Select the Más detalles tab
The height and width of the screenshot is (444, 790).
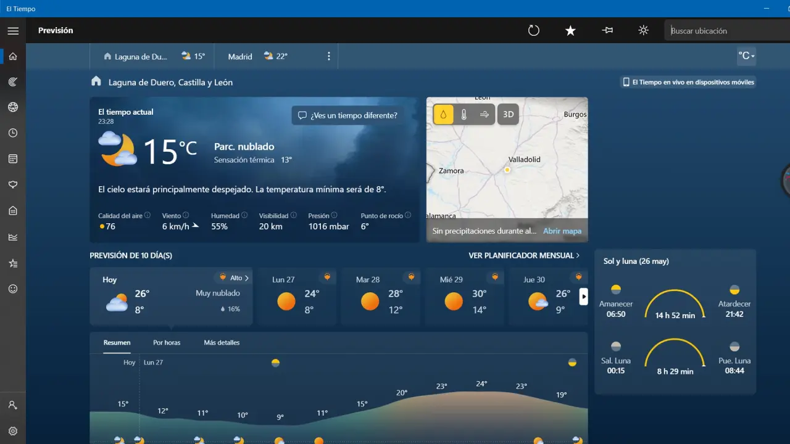click(x=222, y=342)
